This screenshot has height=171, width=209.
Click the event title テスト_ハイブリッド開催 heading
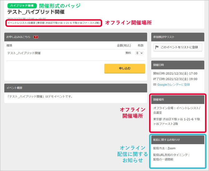[x=36, y=12]
